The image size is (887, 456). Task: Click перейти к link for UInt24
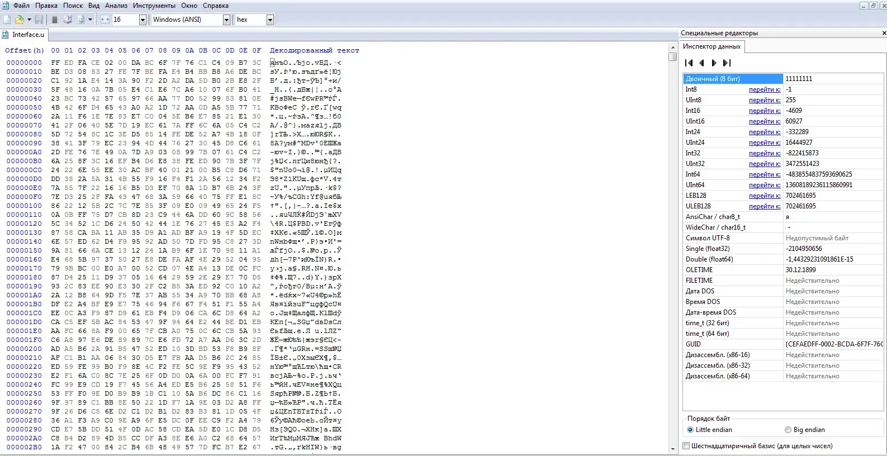pyautogui.click(x=765, y=142)
